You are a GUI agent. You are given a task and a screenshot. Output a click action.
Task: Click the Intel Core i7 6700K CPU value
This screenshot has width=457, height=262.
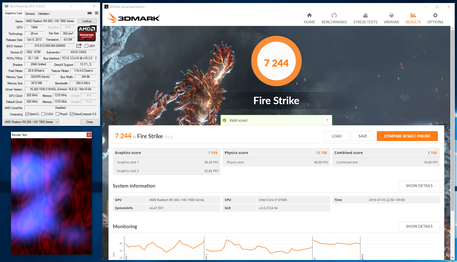tap(293, 200)
